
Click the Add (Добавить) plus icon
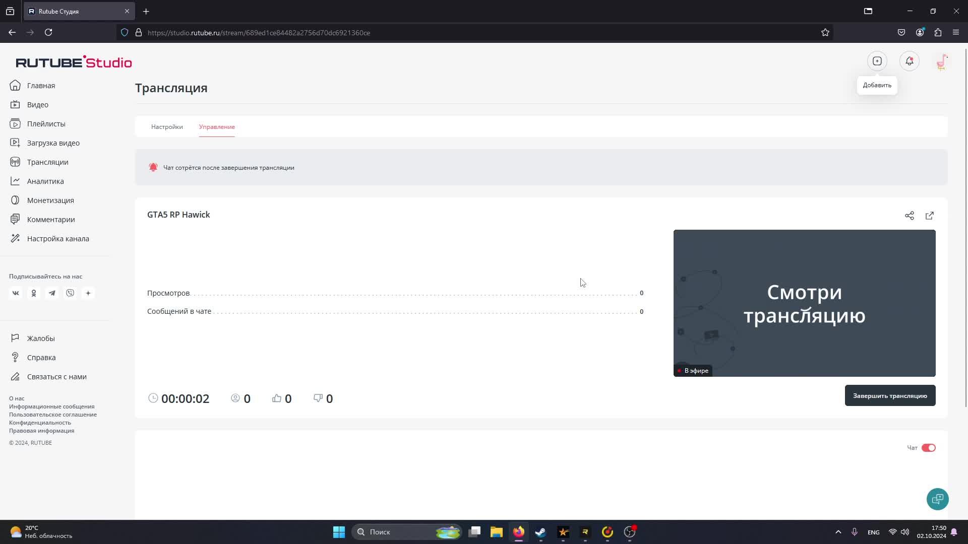pos(877,61)
